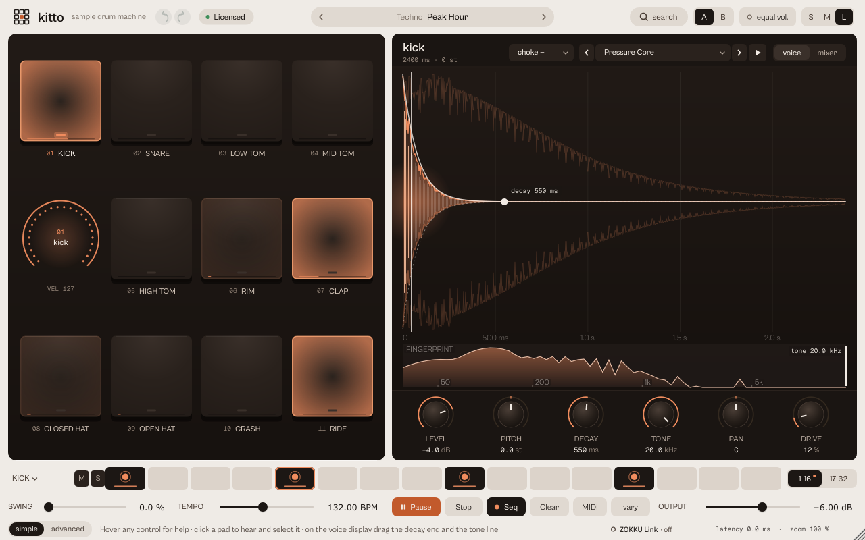Select next sample after Pressure Core
Screen dimensions: 865x540
(x=739, y=53)
